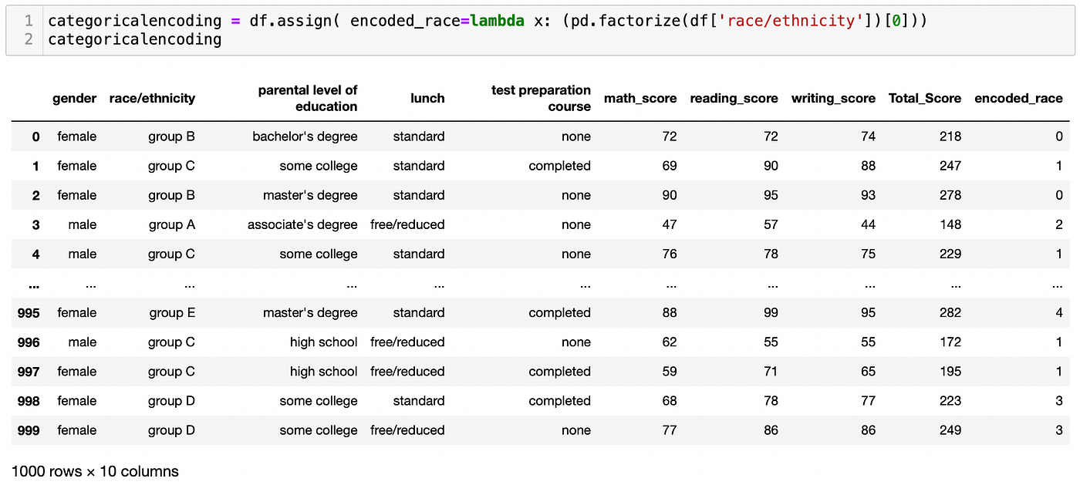Click row index 997 label

(x=29, y=372)
